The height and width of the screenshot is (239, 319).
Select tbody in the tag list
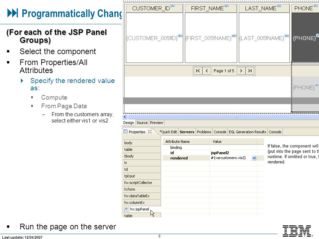(x=142, y=156)
